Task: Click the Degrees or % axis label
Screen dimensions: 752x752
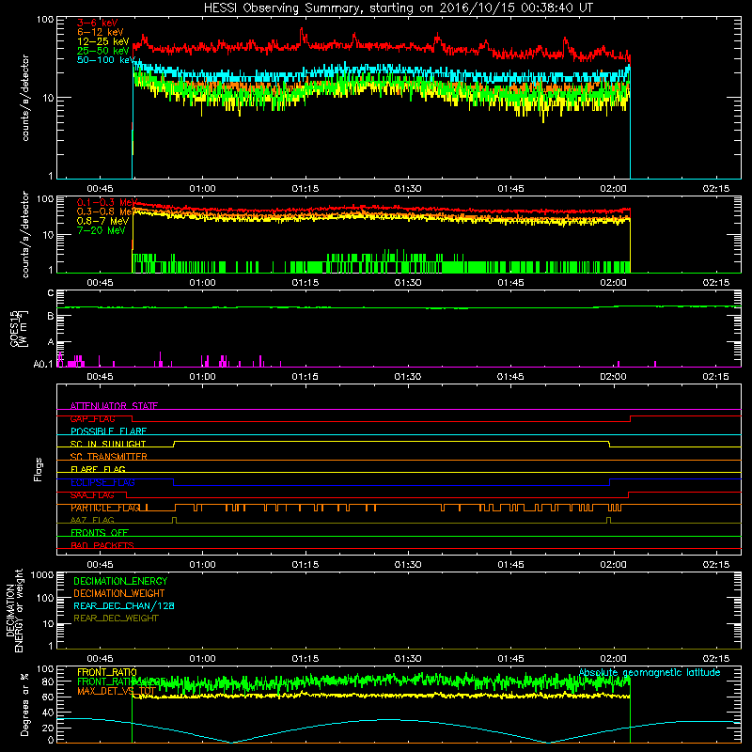Action: click(24, 704)
